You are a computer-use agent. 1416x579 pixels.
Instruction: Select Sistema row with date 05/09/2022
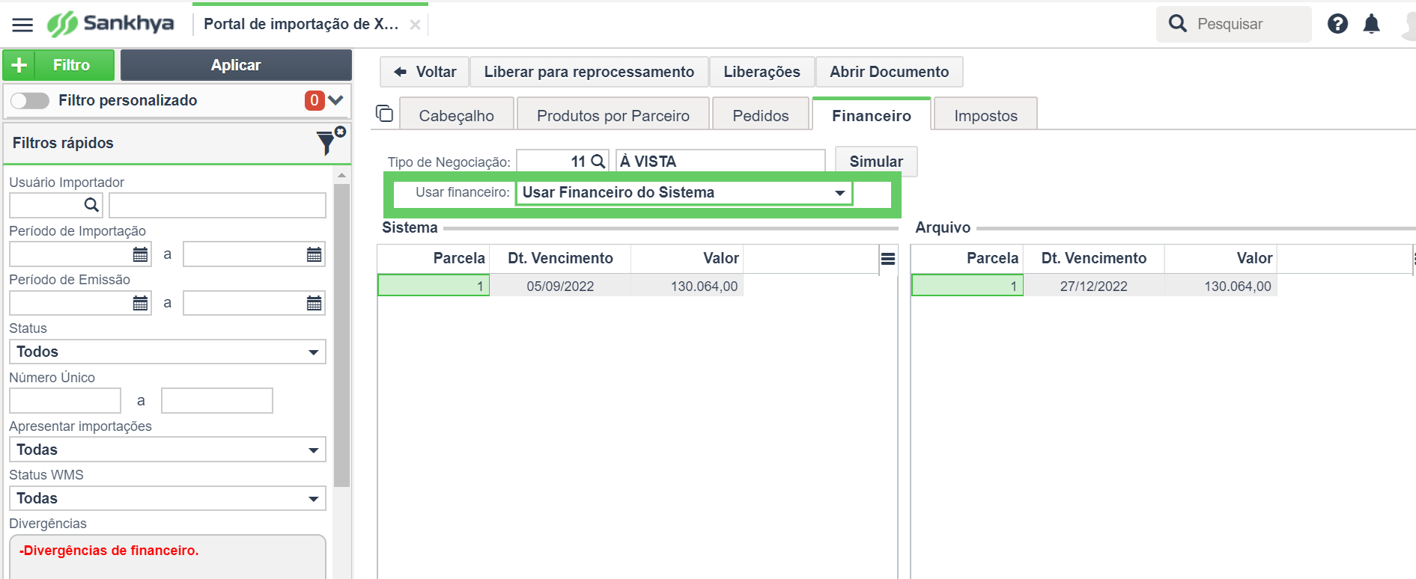pos(560,286)
